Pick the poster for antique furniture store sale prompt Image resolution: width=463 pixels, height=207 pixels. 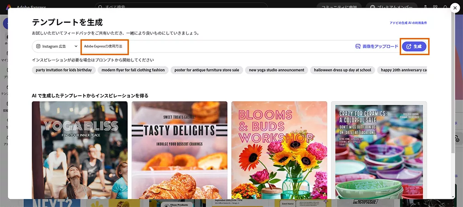point(207,70)
